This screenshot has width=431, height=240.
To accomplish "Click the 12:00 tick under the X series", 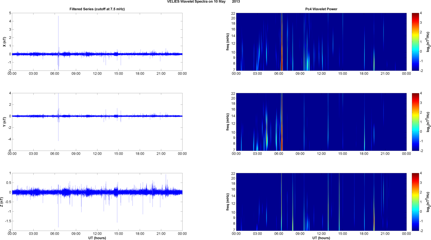I will point(97,74).
